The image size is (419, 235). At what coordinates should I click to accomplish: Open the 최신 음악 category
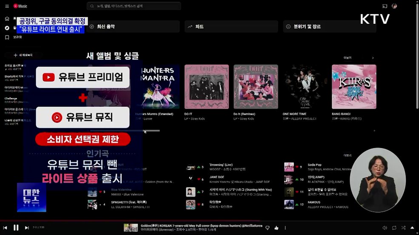click(133, 27)
